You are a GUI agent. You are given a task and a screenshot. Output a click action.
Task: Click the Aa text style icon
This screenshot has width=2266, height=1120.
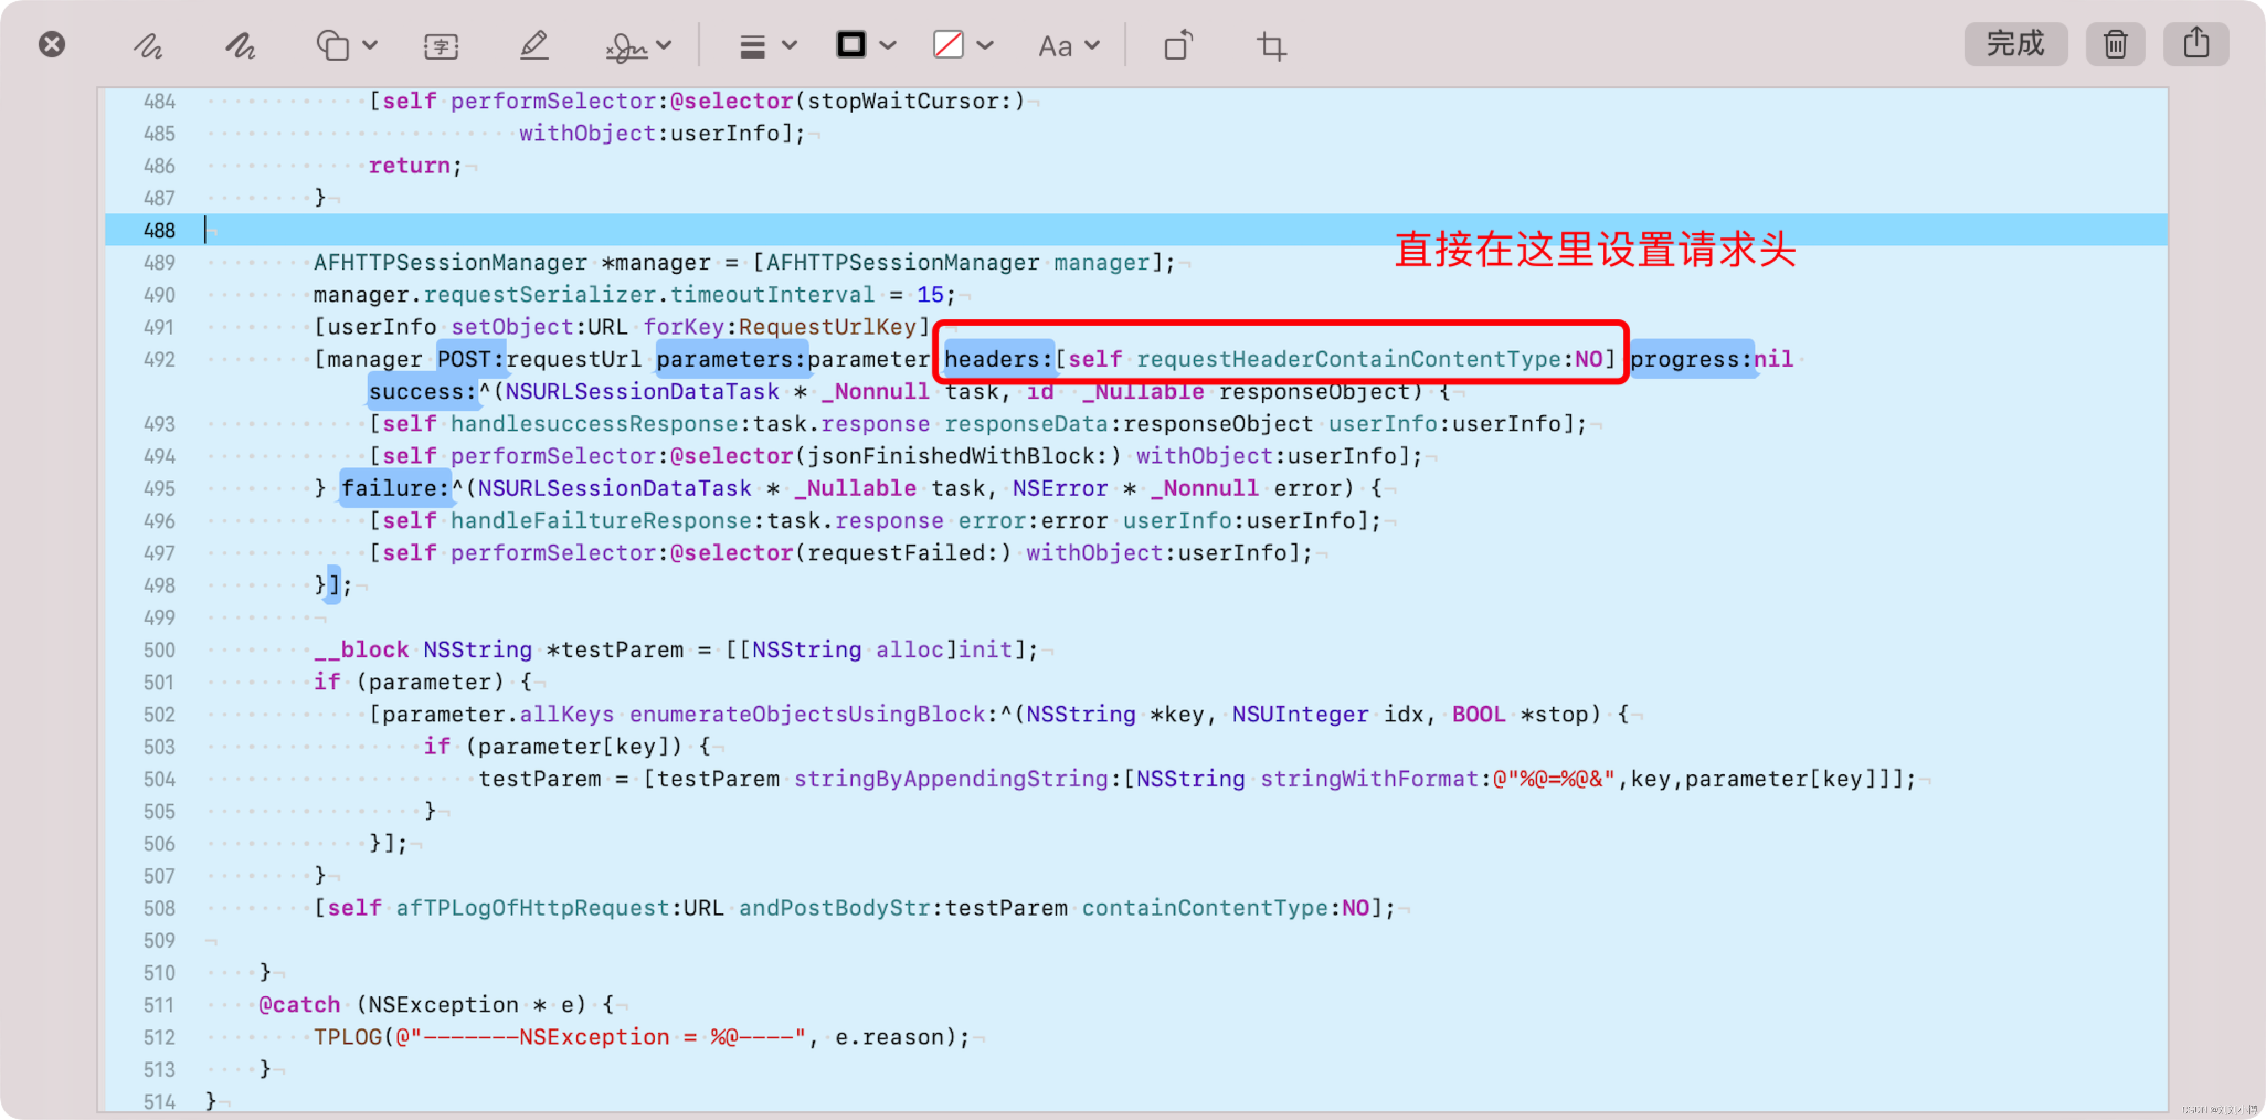click(1055, 46)
